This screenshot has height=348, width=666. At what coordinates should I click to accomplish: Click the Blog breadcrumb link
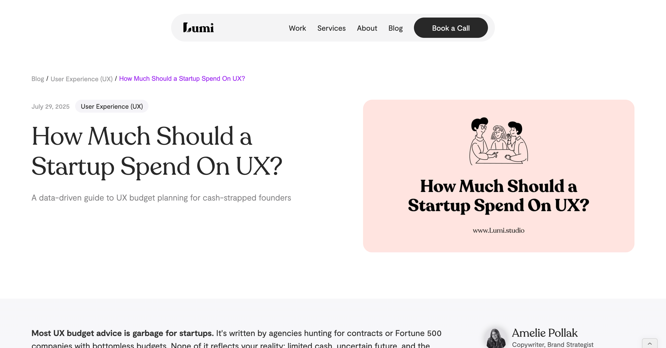click(38, 79)
